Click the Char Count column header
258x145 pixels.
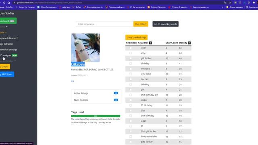click(172, 43)
